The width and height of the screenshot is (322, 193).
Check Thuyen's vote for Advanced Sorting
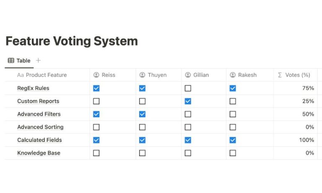coord(142,127)
